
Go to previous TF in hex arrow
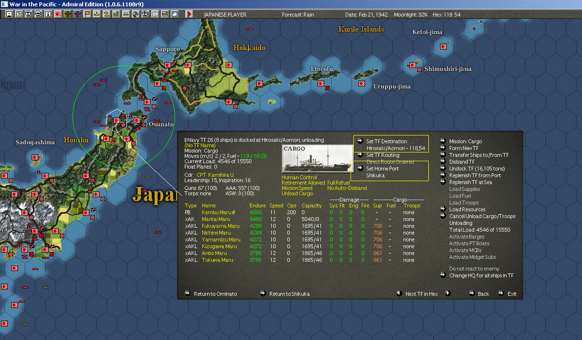pos(399,293)
